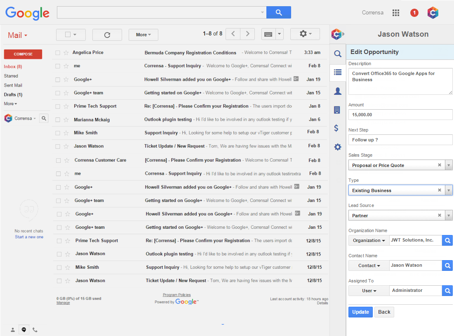Open the Corrensa account avatar in the header
This screenshot has width=454, height=336.
(433, 13)
